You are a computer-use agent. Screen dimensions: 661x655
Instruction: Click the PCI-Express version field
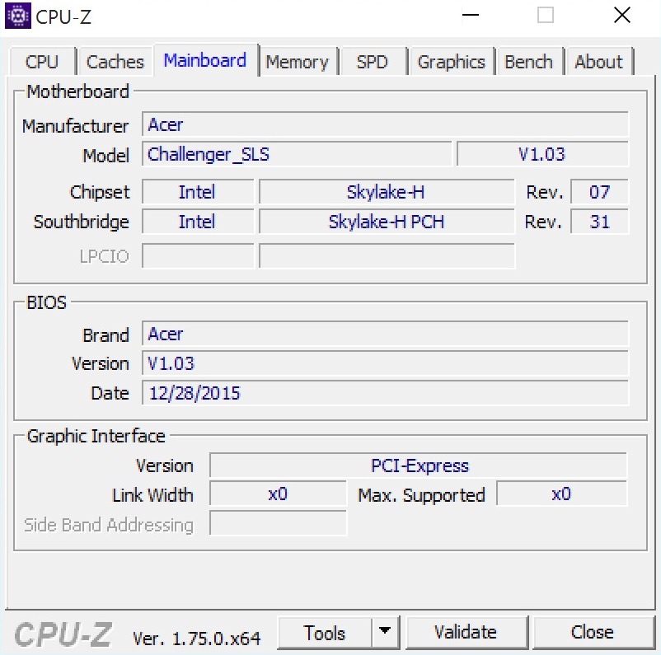[x=418, y=466]
